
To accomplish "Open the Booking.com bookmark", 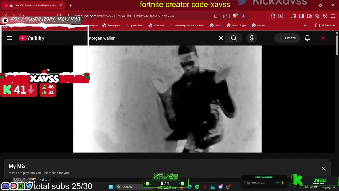I will coord(111,25).
